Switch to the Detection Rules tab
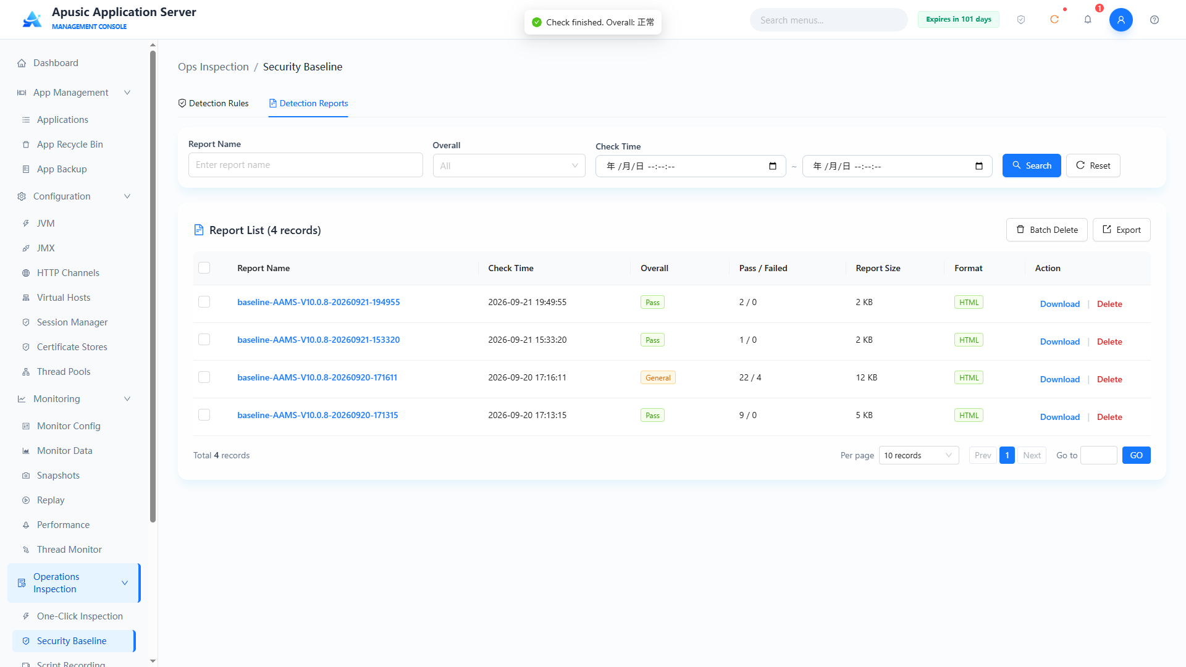The width and height of the screenshot is (1186, 667). 213,103
